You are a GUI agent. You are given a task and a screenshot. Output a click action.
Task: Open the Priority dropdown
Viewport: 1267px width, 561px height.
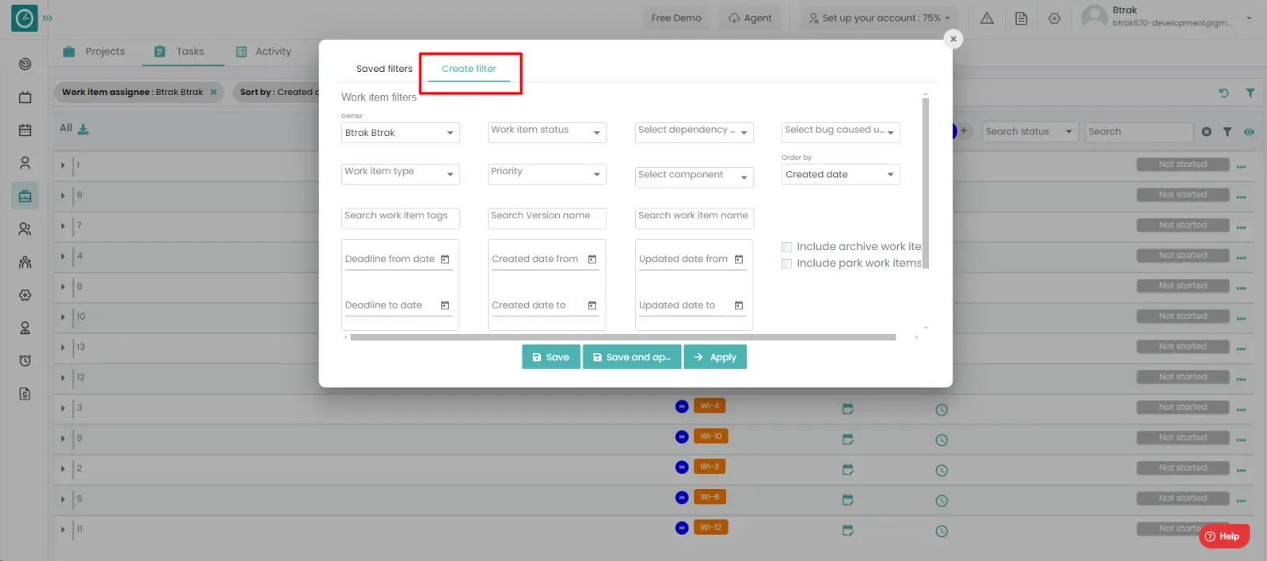546,173
